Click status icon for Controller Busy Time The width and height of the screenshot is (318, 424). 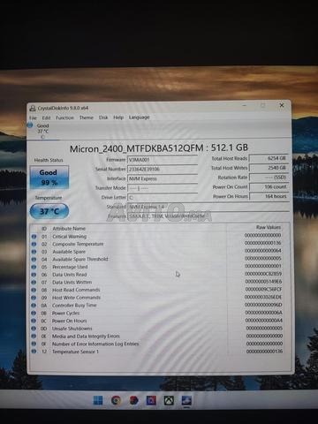34,306
